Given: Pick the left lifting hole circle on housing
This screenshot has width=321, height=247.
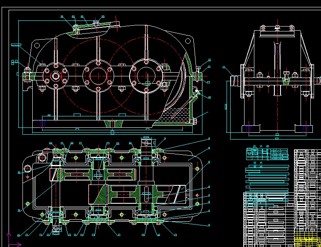Looking at the screenshot, I should (37, 45).
